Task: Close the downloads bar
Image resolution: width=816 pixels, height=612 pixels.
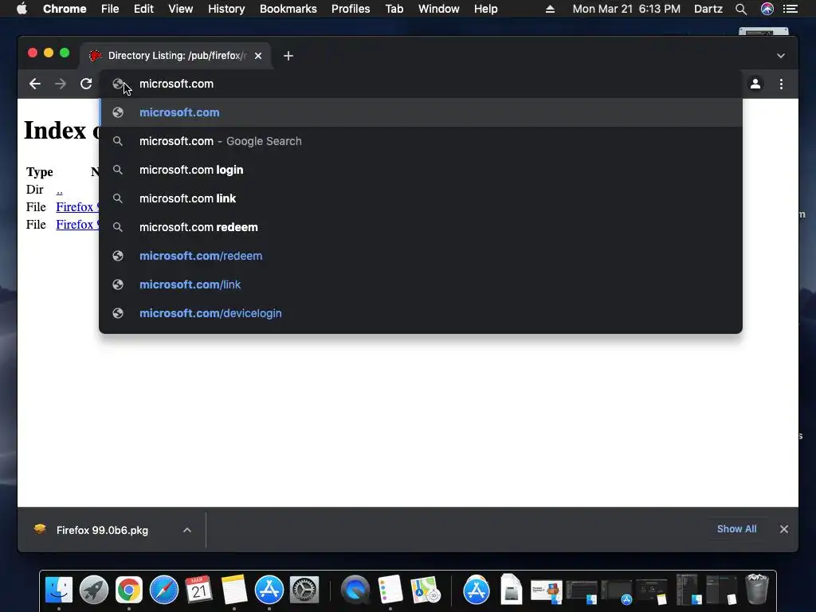Action: [784, 529]
